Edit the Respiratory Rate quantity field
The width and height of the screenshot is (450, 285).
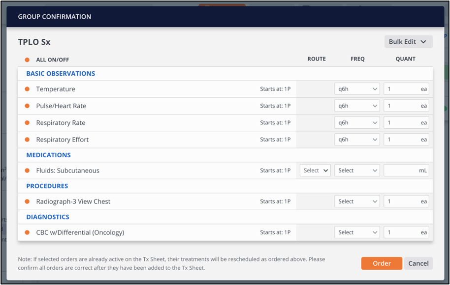(406, 123)
